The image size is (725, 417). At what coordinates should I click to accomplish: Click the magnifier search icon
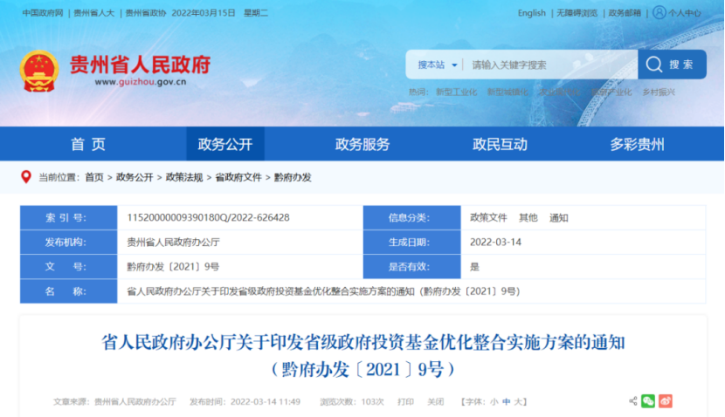653,65
